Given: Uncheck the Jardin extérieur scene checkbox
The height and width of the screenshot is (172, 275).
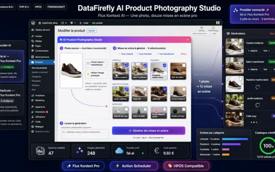Looking at the screenshot, I should point(126,89).
